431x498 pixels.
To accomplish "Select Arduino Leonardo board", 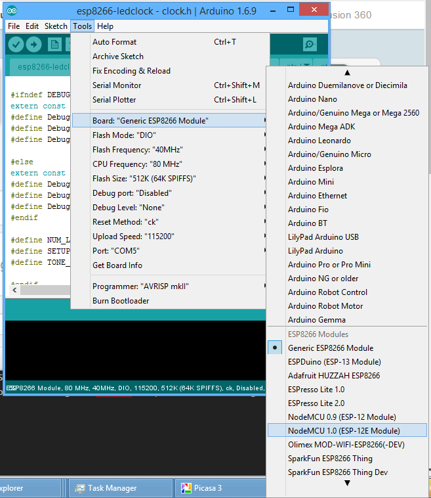I will pyautogui.click(x=347, y=141).
